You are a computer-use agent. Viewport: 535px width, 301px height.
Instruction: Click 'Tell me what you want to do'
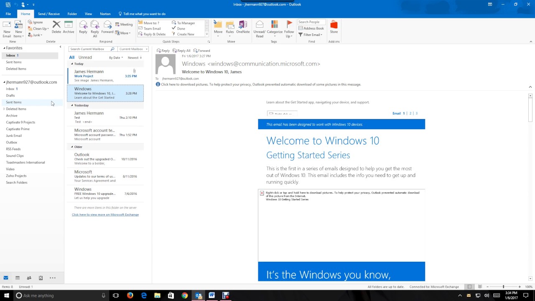coord(142,14)
